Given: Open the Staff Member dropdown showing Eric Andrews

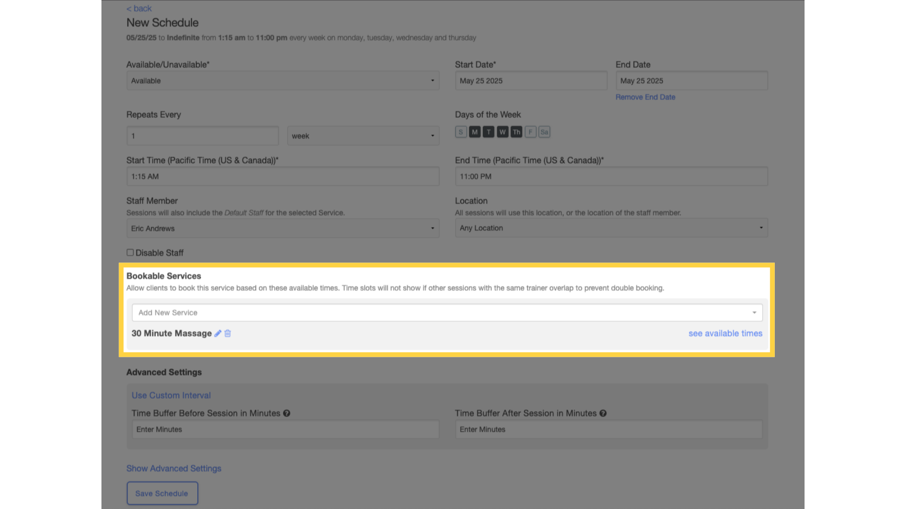Looking at the screenshot, I should [x=283, y=228].
